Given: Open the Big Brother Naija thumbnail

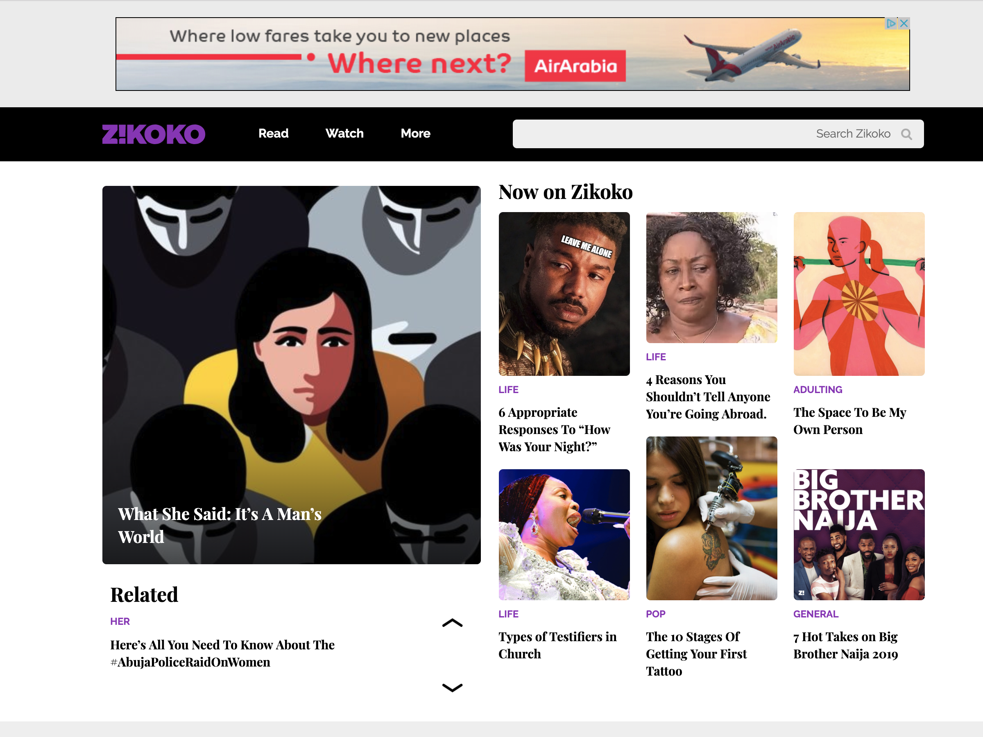Looking at the screenshot, I should pyautogui.click(x=858, y=534).
